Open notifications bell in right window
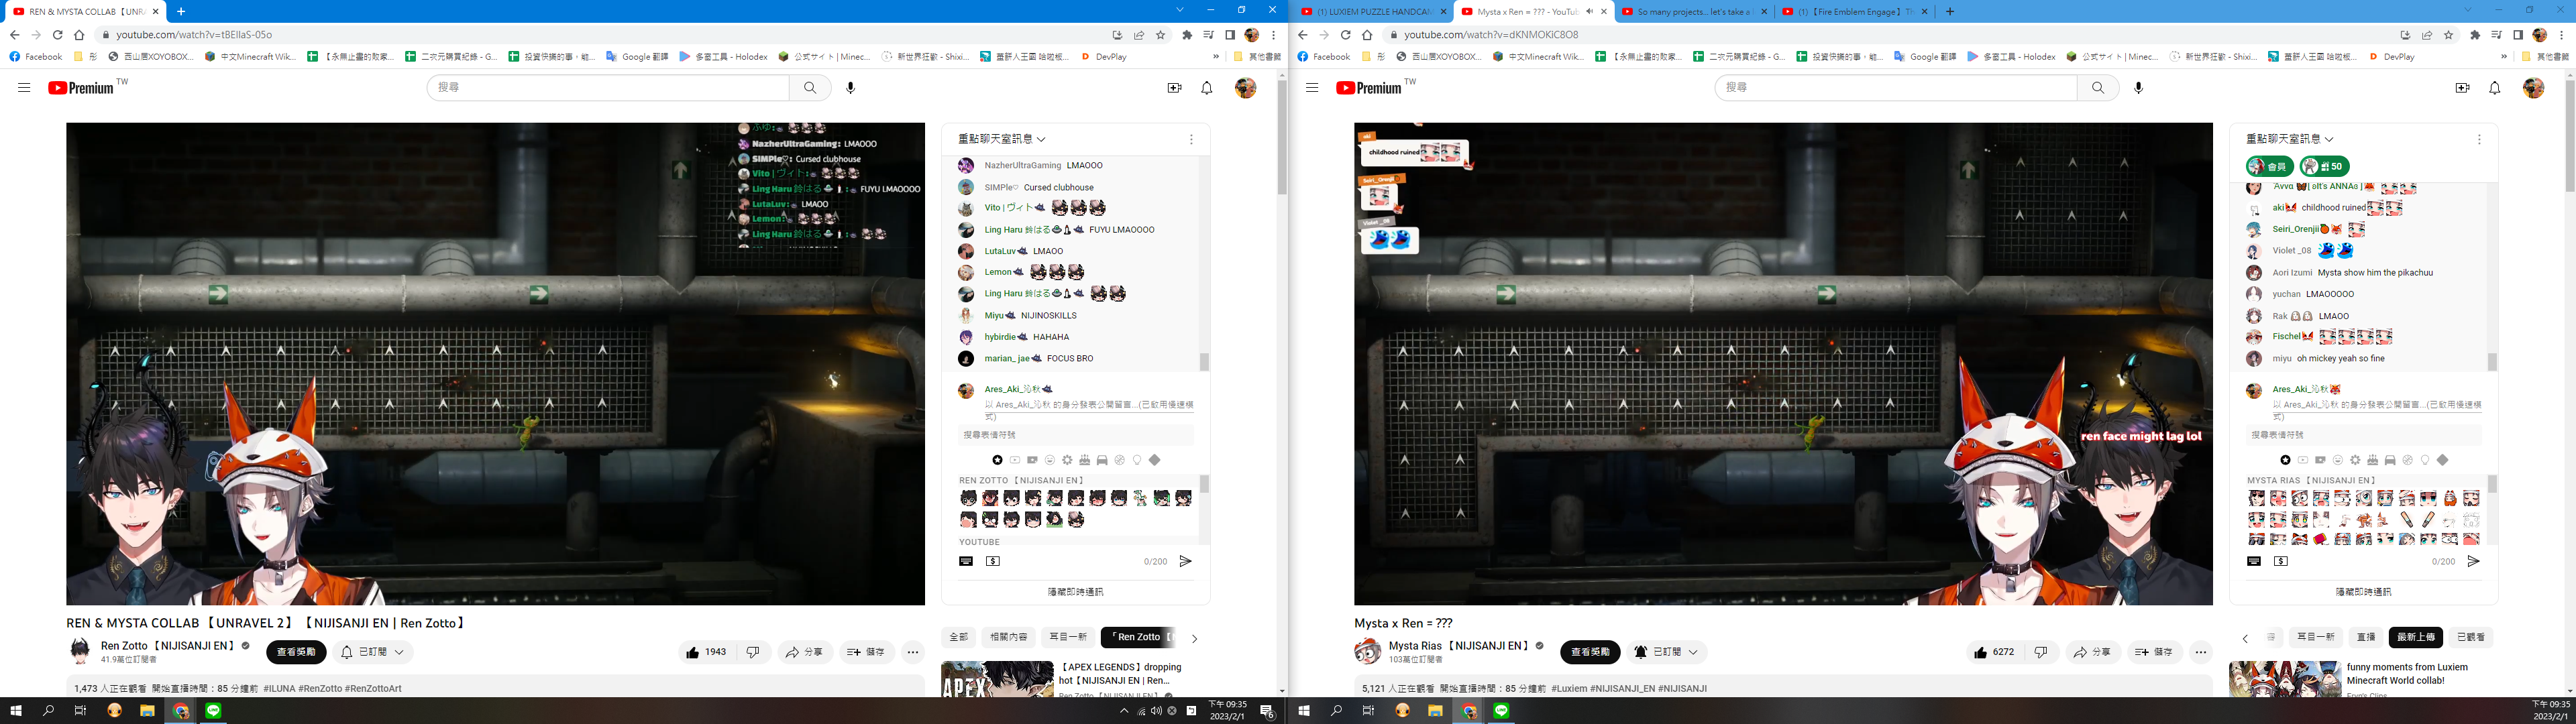 tap(2495, 88)
